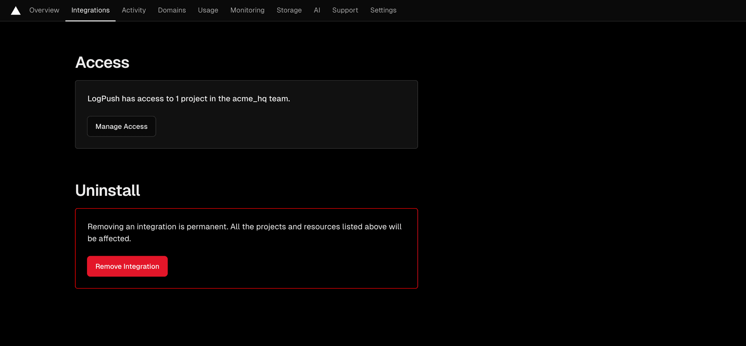
Task: Open the Overview tab
Action: pos(44,10)
